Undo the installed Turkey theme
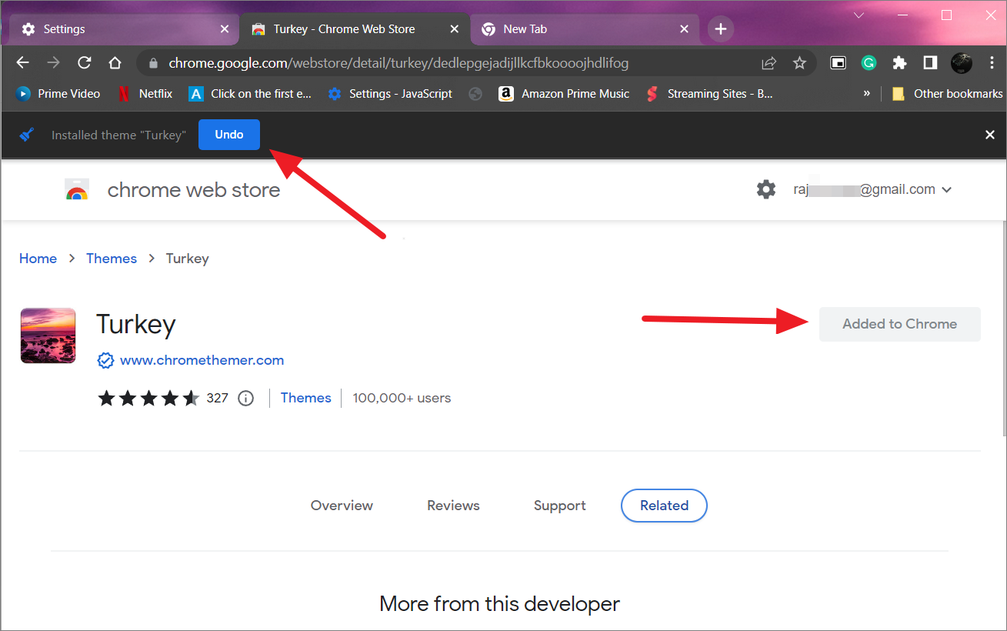The width and height of the screenshot is (1007, 631). click(228, 134)
